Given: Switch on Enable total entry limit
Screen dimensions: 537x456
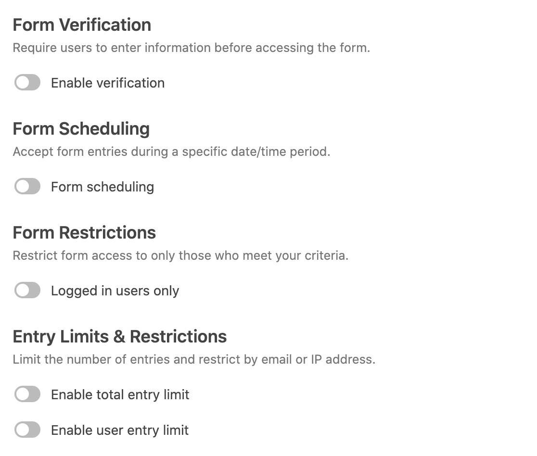Looking at the screenshot, I should [x=27, y=394].
